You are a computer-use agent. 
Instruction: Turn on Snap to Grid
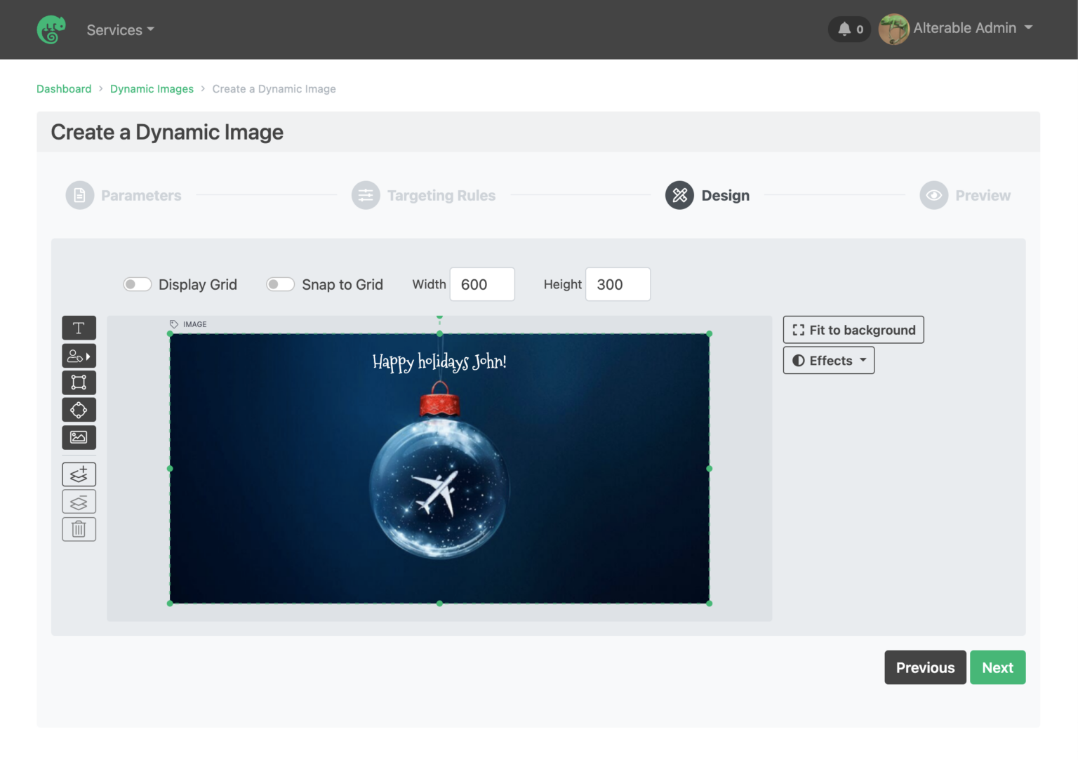[280, 284]
